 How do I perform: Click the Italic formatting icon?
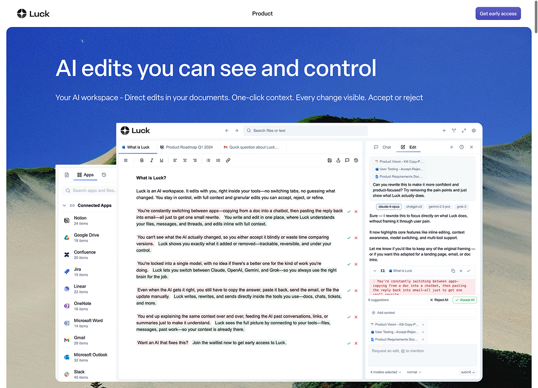(x=151, y=160)
